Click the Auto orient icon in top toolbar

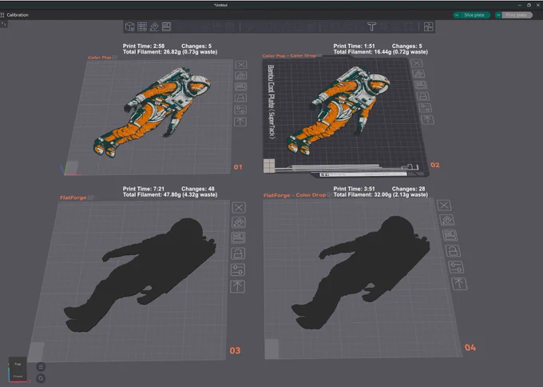[154, 26]
